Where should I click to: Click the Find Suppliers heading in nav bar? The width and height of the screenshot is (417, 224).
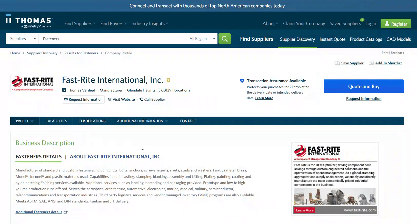[256, 39]
